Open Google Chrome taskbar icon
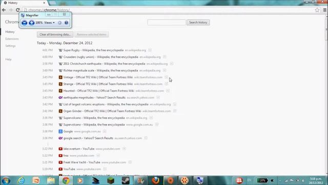The image size is (328, 185). [66, 180]
